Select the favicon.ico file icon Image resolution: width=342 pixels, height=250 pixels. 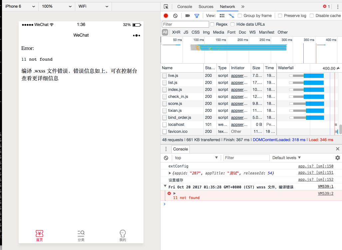(165, 131)
